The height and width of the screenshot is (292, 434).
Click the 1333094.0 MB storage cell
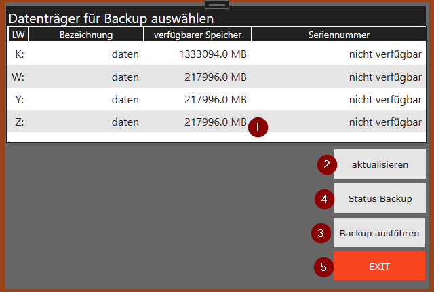coord(212,54)
